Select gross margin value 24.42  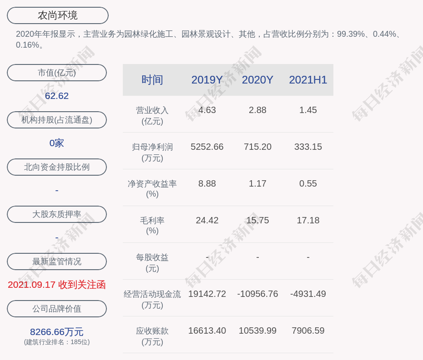click(x=207, y=220)
